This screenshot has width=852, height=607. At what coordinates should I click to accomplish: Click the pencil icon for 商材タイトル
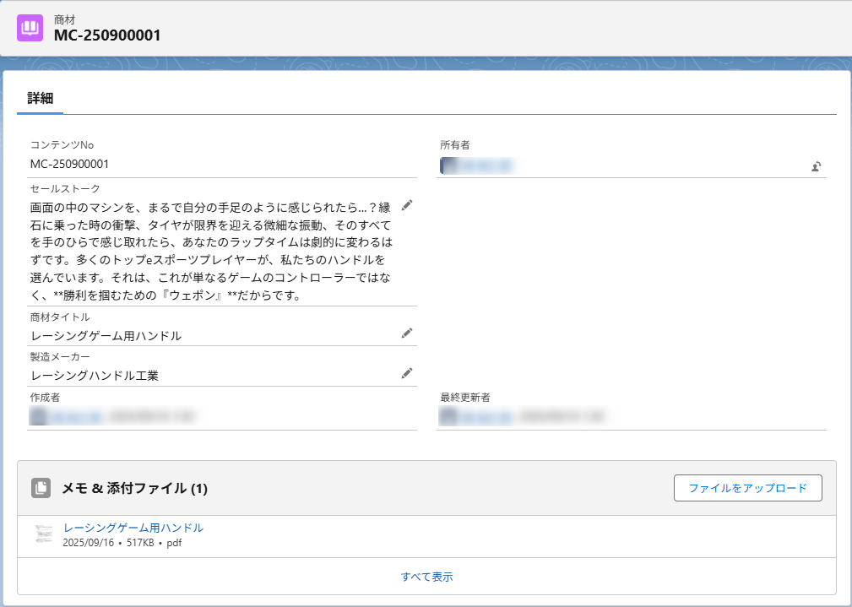coord(407,333)
